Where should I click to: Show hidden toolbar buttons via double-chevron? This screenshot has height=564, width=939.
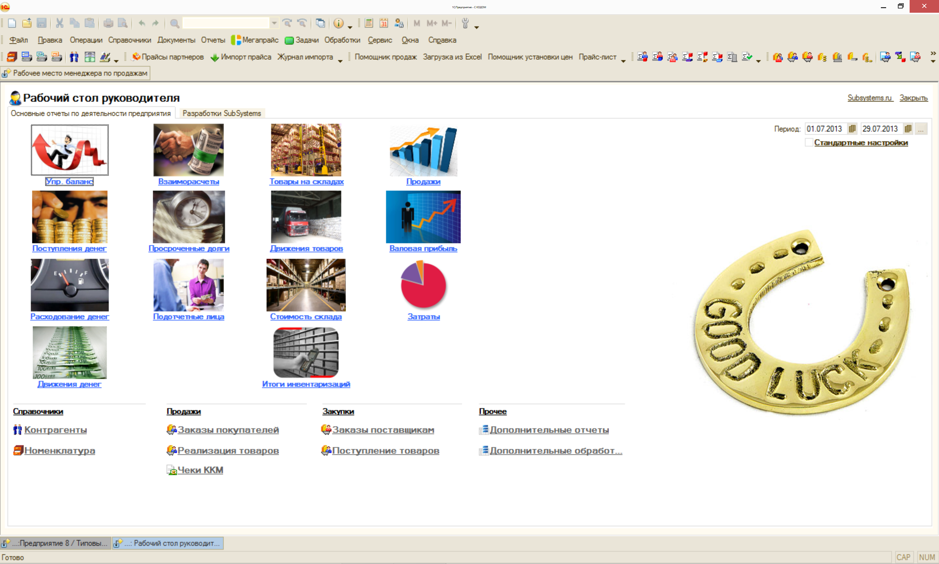click(933, 53)
